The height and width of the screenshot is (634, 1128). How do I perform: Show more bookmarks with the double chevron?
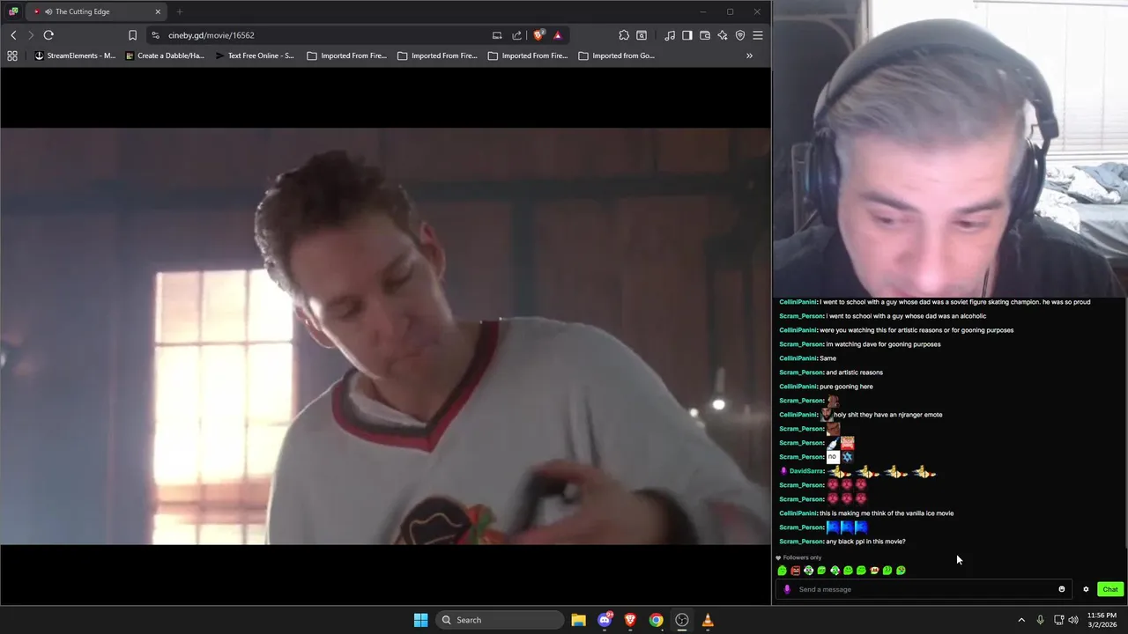click(x=749, y=55)
